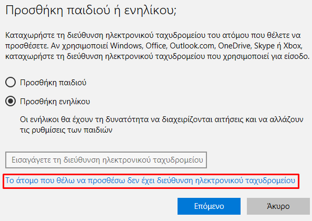
Task: Open the link for person without an email
Action: 150,180
